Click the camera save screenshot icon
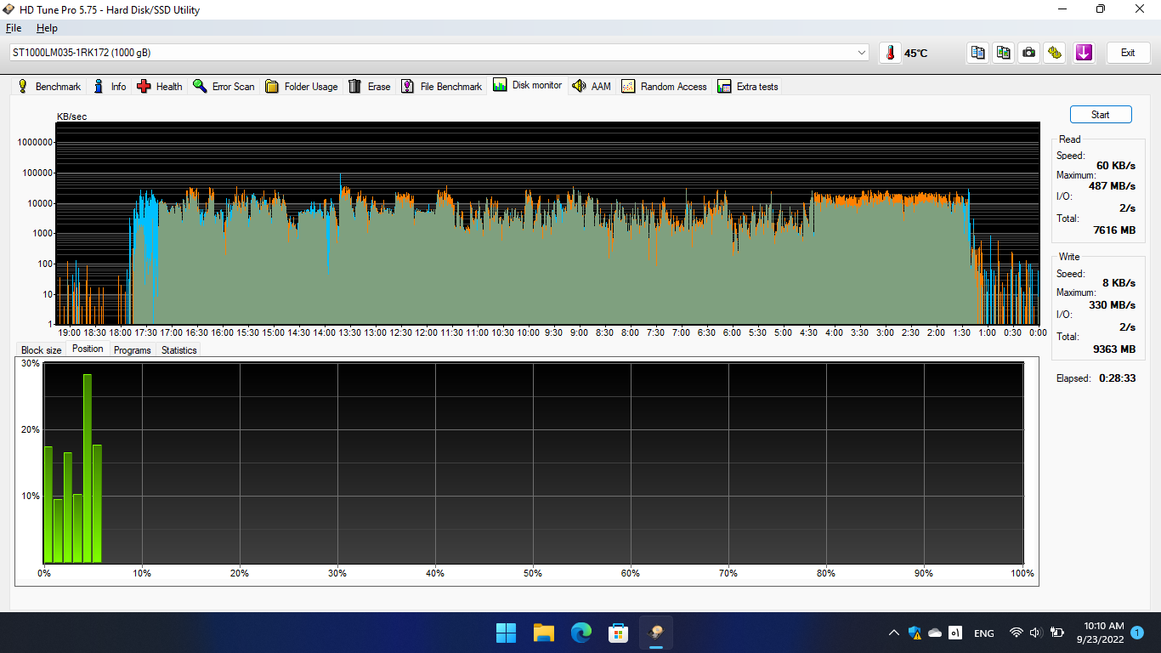 pos(1029,53)
